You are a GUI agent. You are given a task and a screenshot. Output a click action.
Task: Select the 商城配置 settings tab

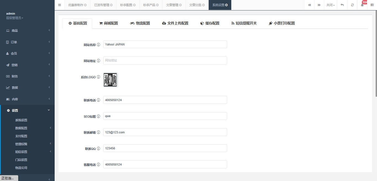[x=108, y=23]
